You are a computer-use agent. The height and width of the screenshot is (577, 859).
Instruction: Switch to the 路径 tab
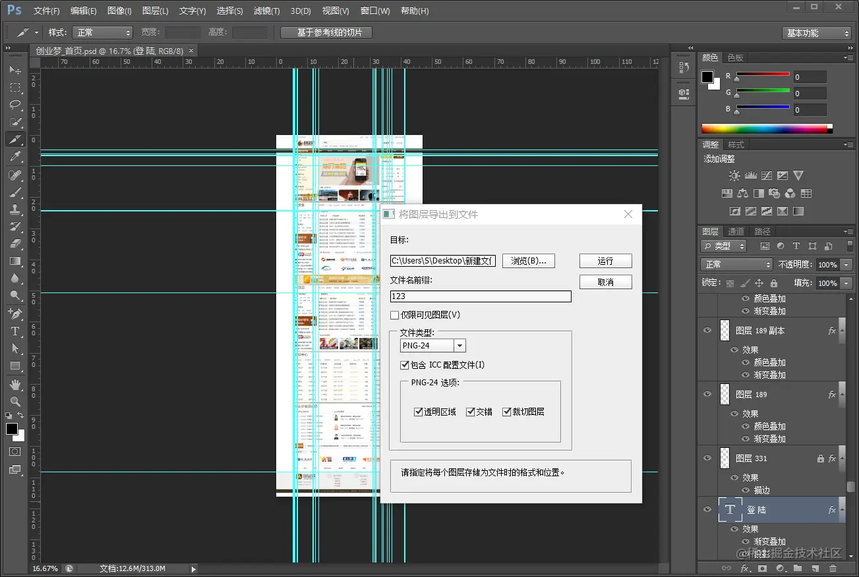tap(762, 231)
